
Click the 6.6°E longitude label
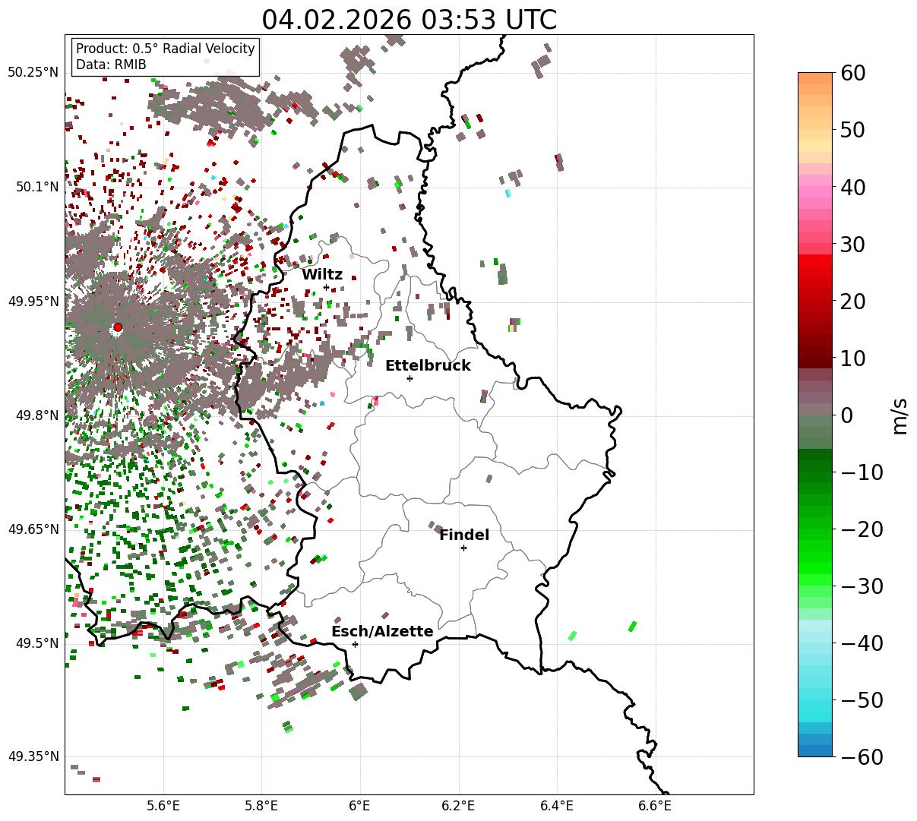coord(655,805)
